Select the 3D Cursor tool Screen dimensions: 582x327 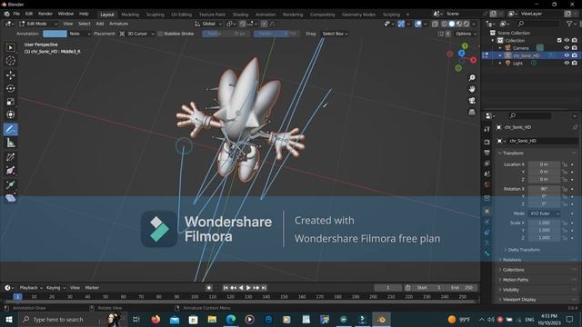click(10, 61)
